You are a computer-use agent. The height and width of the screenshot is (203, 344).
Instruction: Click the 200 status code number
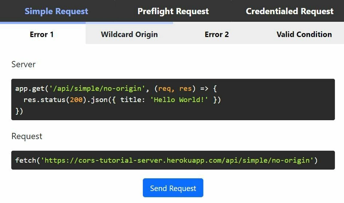(76, 100)
